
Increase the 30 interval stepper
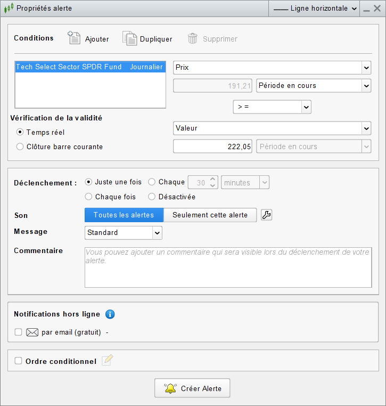(x=212, y=179)
